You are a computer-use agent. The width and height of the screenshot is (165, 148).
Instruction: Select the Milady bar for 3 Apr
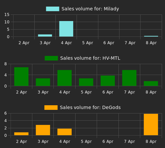tap(45, 36)
